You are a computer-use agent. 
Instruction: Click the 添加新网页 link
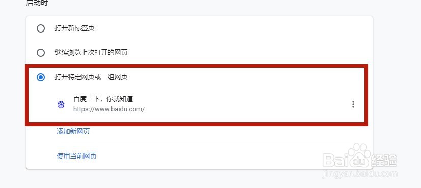click(x=73, y=131)
